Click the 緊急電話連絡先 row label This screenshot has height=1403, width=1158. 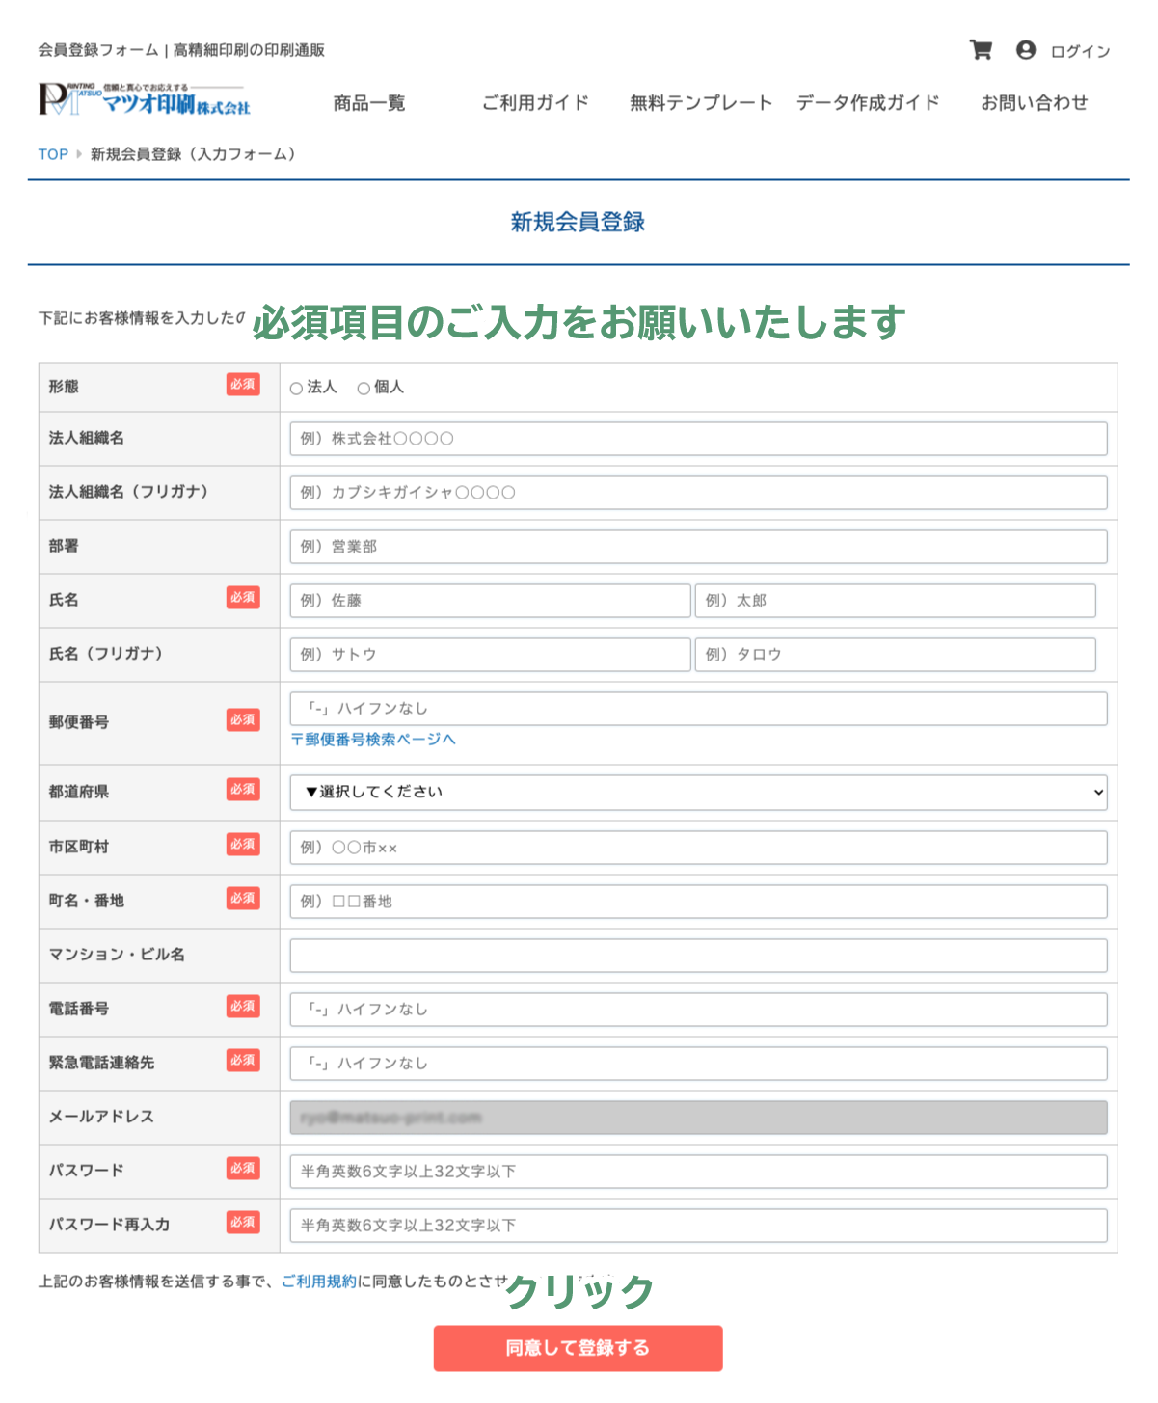pyautogui.click(x=101, y=1063)
